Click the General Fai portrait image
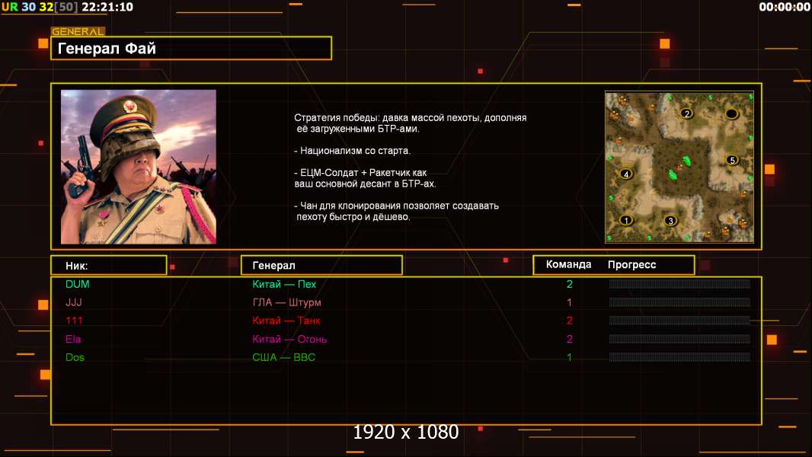812x457 pixels. (139, 167)
